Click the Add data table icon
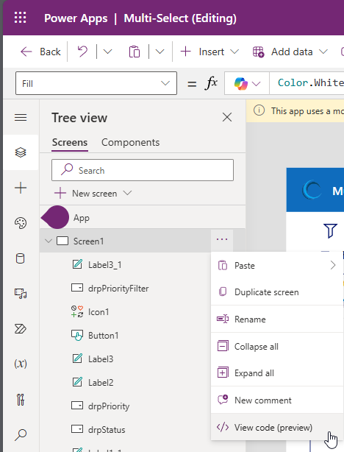The width and height of the screenshot is (344, 452). pos(258,52)
